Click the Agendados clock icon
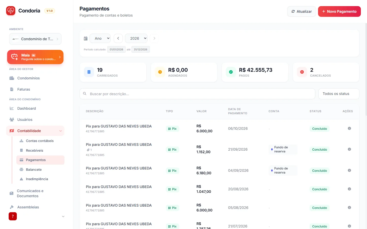 click(x=160, y=72)
